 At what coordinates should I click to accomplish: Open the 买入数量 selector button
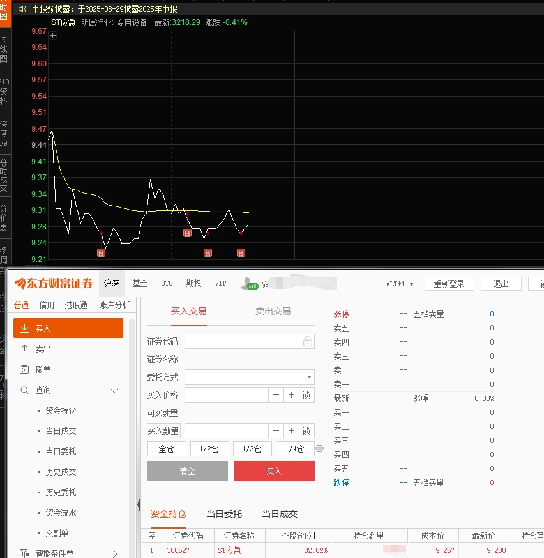click(x=163, y=431)
